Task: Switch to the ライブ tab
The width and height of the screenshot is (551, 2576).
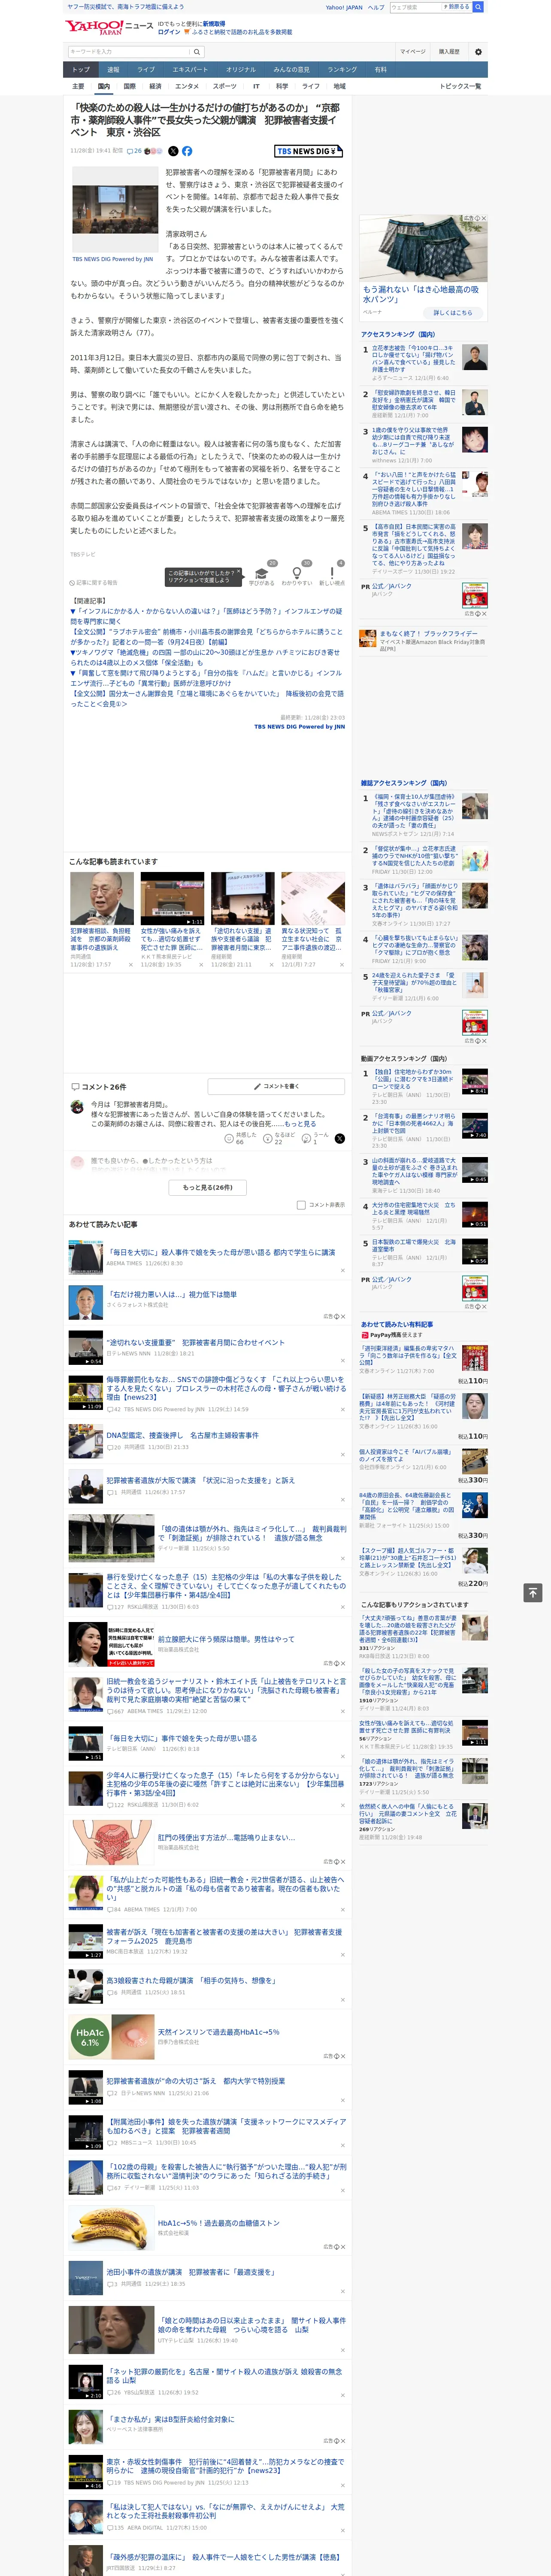Action: point(146,70)
